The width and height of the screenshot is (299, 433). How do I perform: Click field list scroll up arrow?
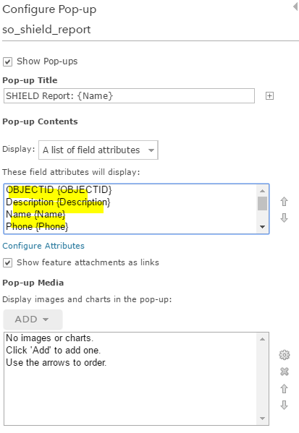263,191
